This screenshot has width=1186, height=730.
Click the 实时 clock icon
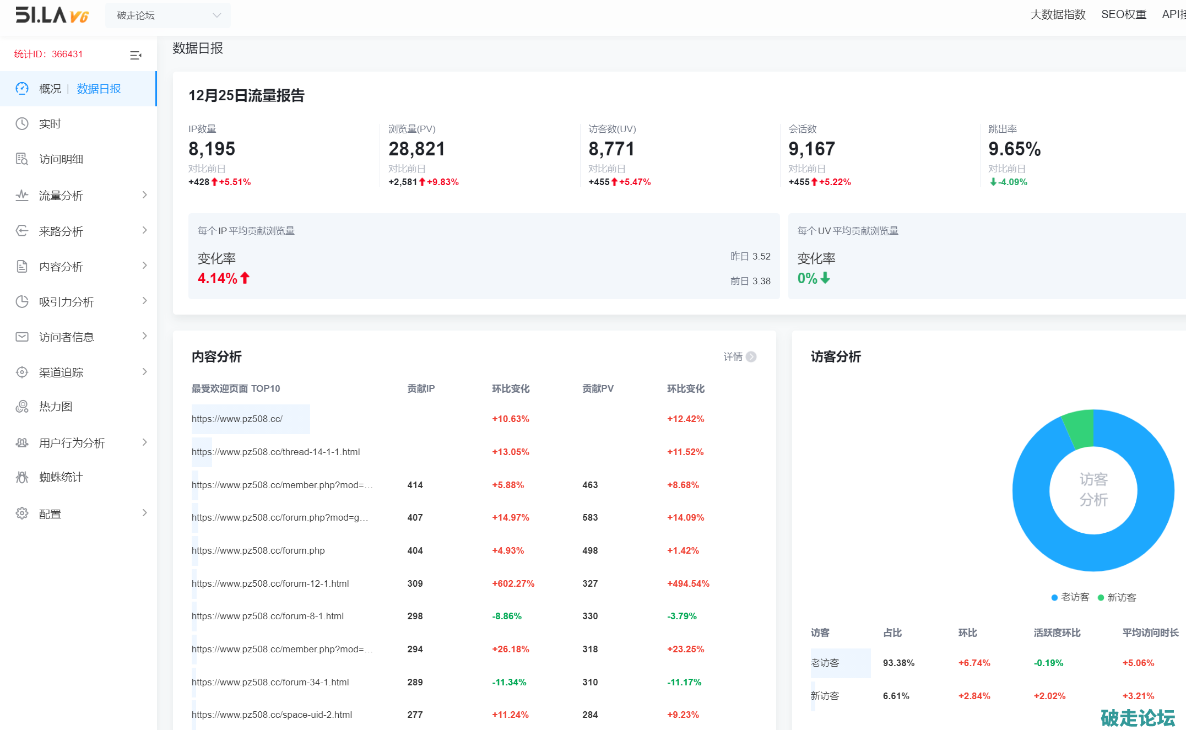(22, 124)
